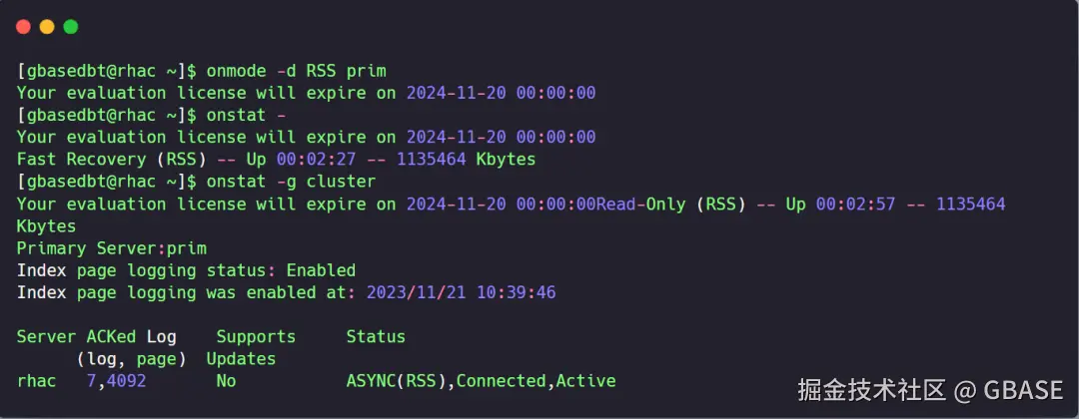Click the GBASE watermark text
This screenshot has height=419, width=1079.
point(1023,390)
